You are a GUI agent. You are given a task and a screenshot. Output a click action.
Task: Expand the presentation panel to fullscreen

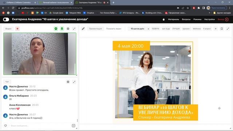228,29
